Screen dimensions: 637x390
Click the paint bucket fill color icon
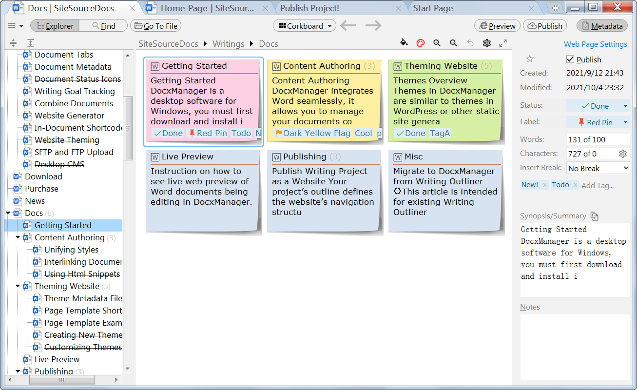click(404, 43)
